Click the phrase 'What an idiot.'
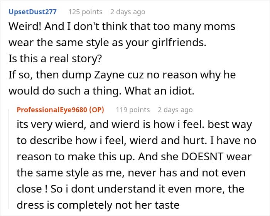 click(159, 91)
